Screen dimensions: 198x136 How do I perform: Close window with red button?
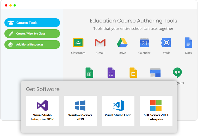point(6,5)
